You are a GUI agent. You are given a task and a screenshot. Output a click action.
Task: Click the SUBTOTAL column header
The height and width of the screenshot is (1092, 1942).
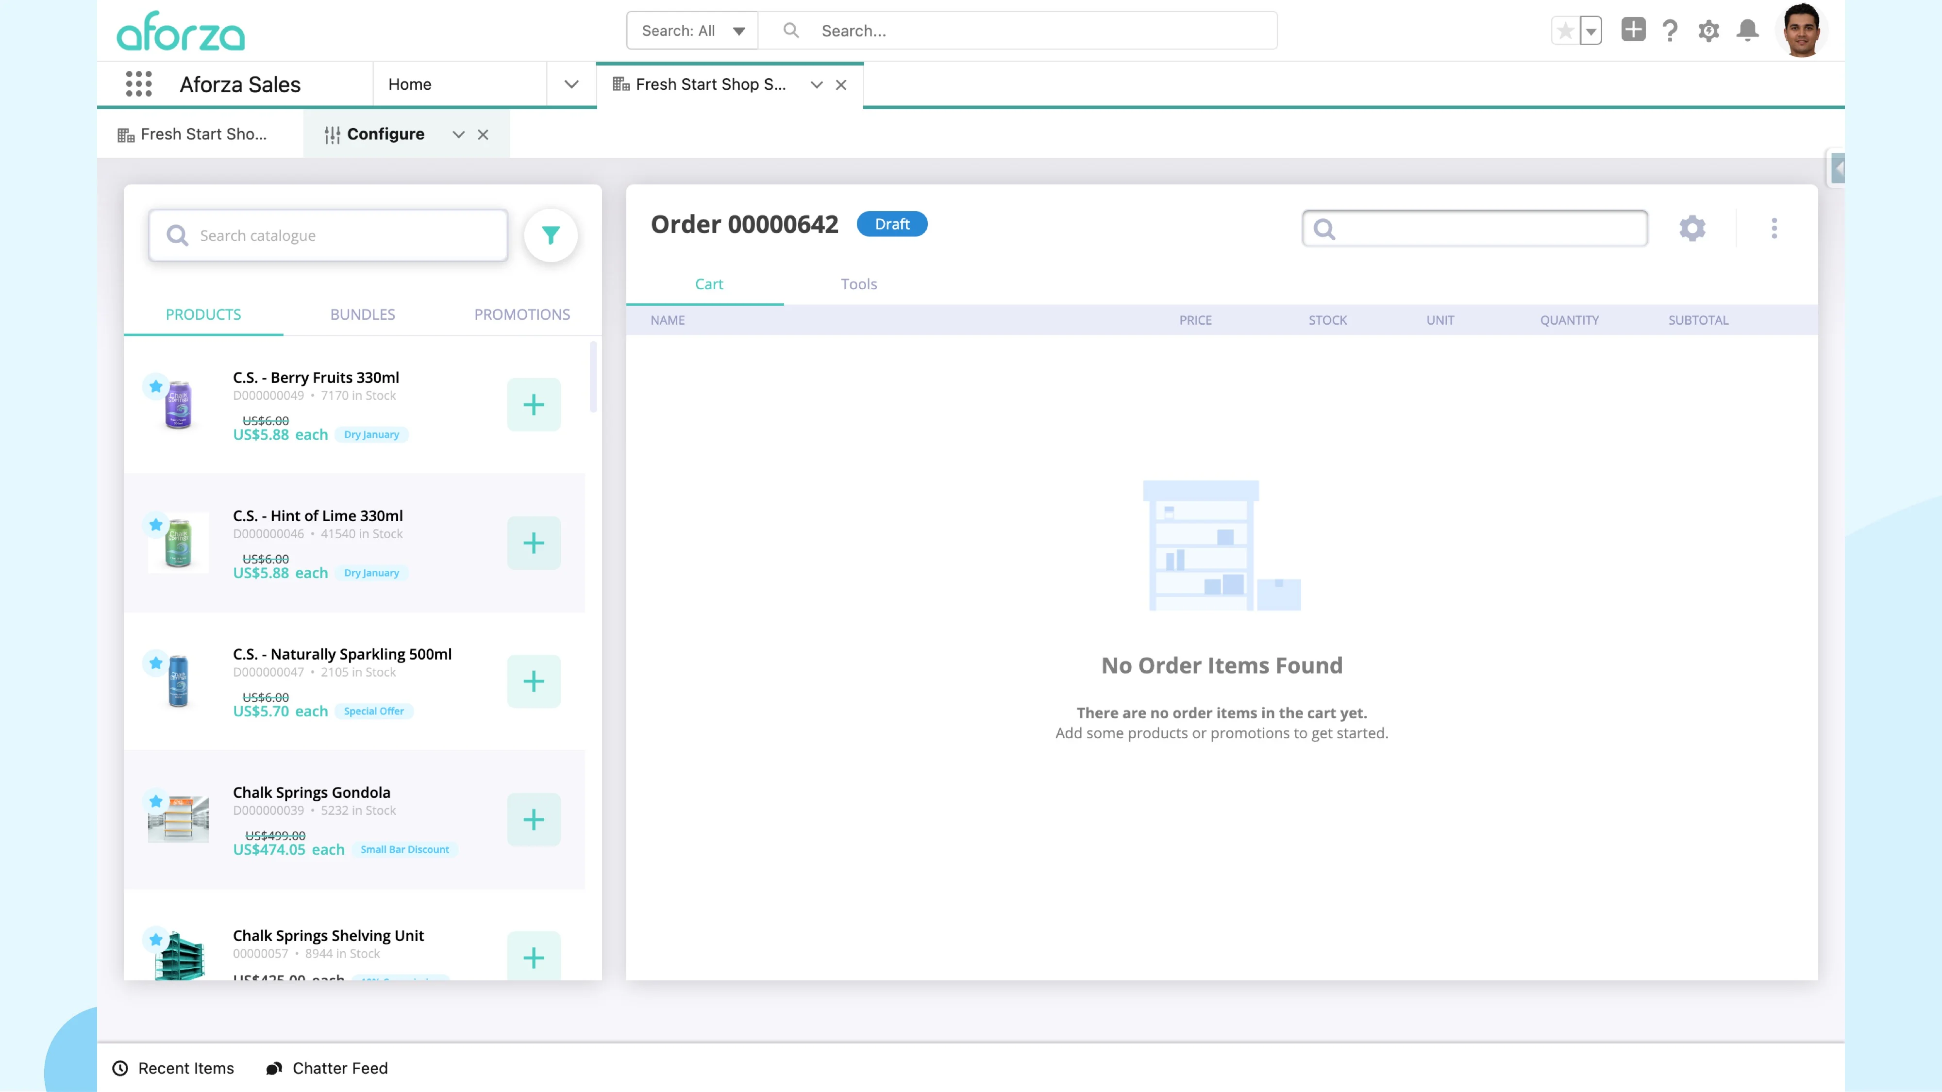(x=1698, y=320)
